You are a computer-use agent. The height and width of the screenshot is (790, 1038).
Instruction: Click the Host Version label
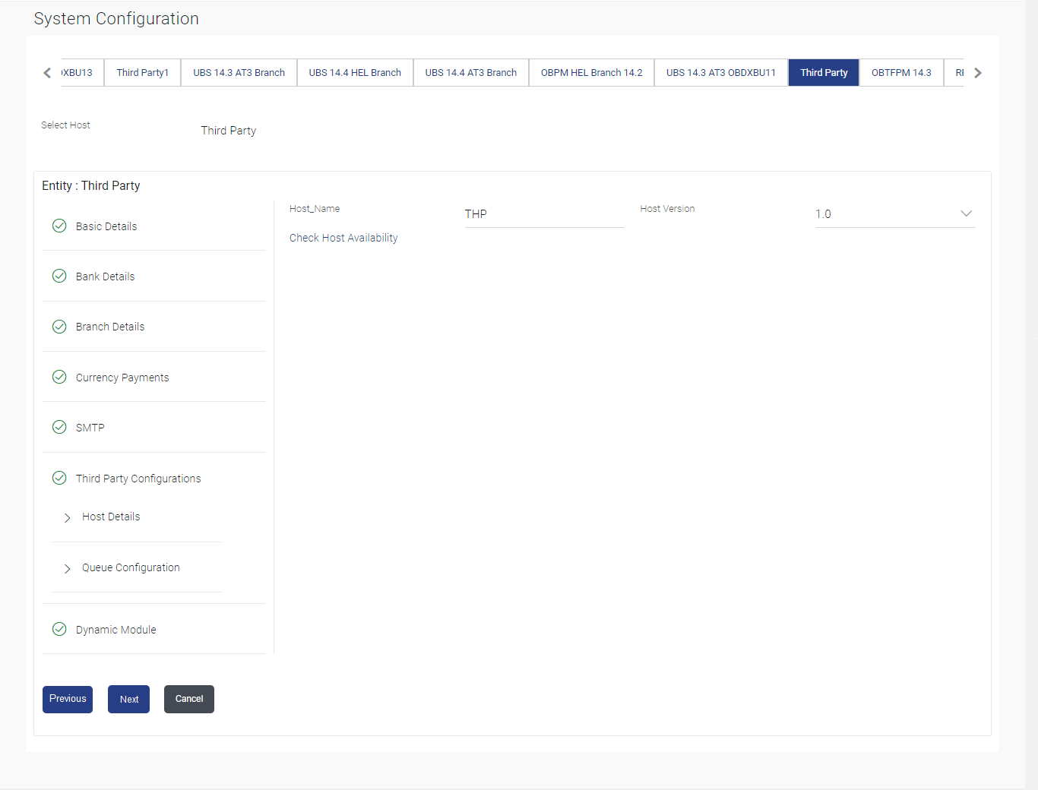[667, 208]
